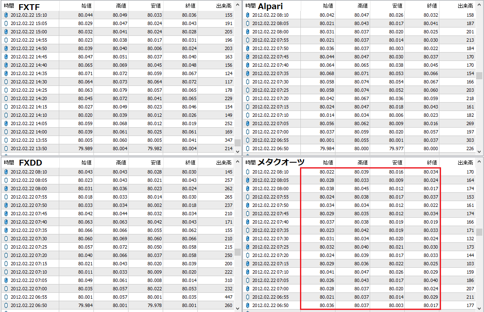Viewport: 484px width, 312px height.
Task: Click the candle icon for FXDD 07:25 row
Action: (6, 247)
